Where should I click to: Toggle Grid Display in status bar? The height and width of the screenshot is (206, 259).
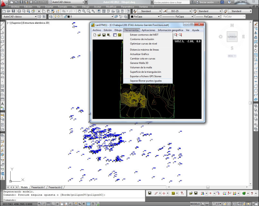click(x=48, y=204)
